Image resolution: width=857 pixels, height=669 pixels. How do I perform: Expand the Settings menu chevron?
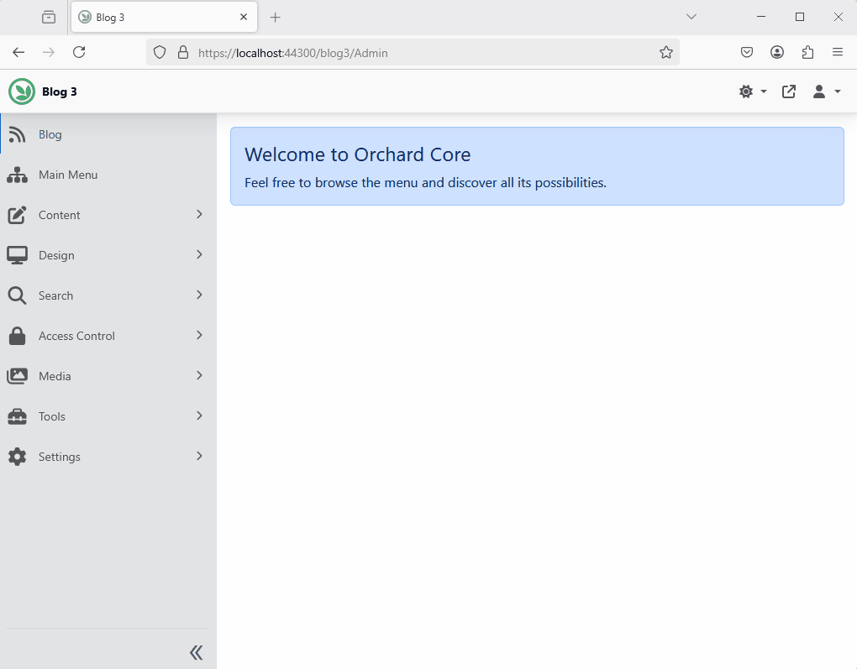(199, 456)
